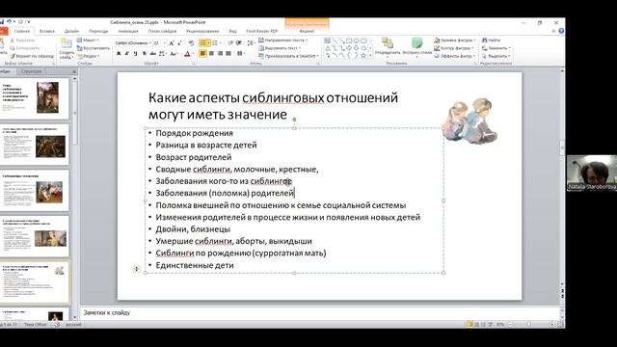Open Shape Fill (Заливка фигуры) dropdown
617x347 pixels.
pyautogui.click(x=455, y=40)
